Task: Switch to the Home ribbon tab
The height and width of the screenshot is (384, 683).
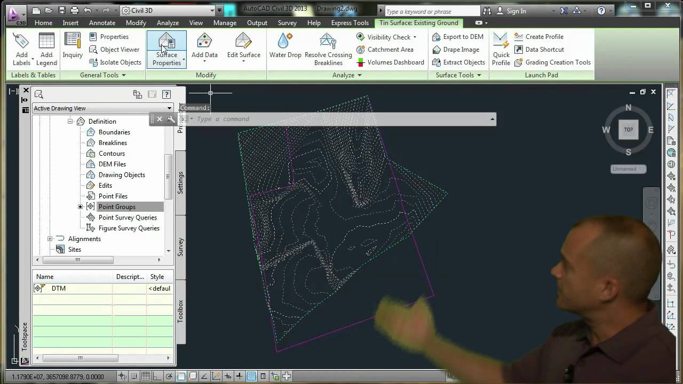Action: point(43,23)
